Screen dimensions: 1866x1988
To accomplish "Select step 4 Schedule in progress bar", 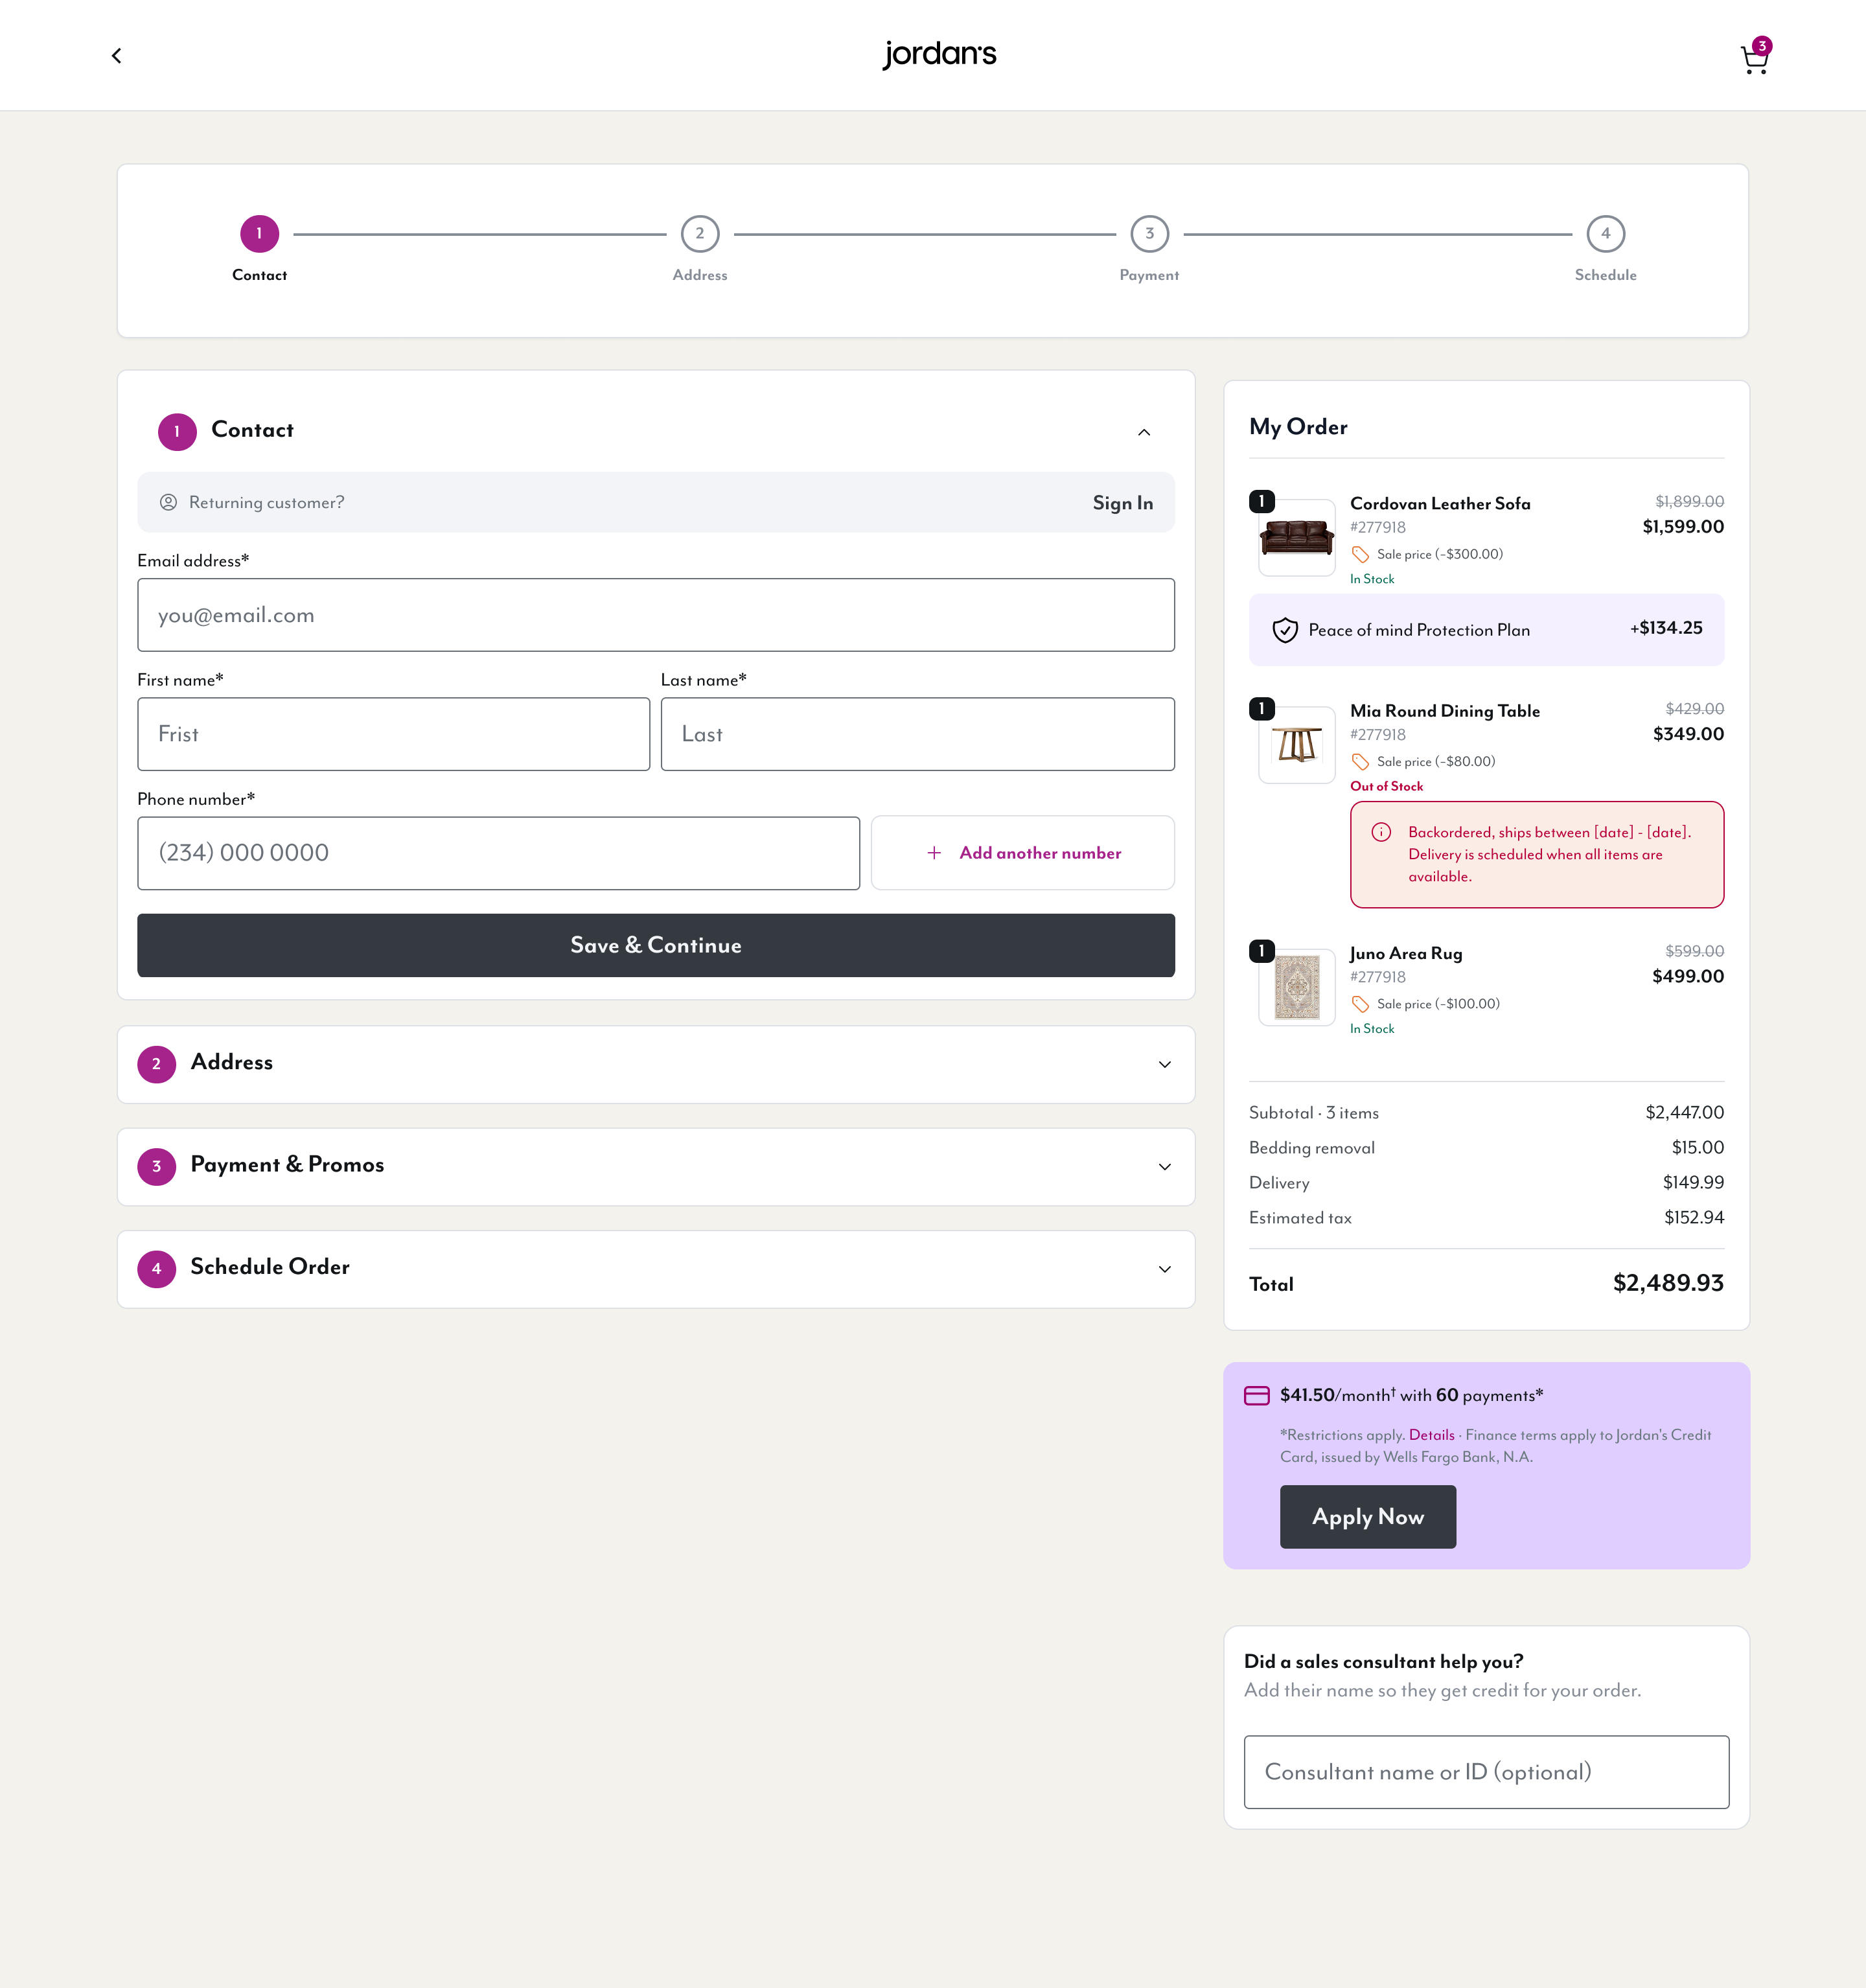I will pos(1606,234).
